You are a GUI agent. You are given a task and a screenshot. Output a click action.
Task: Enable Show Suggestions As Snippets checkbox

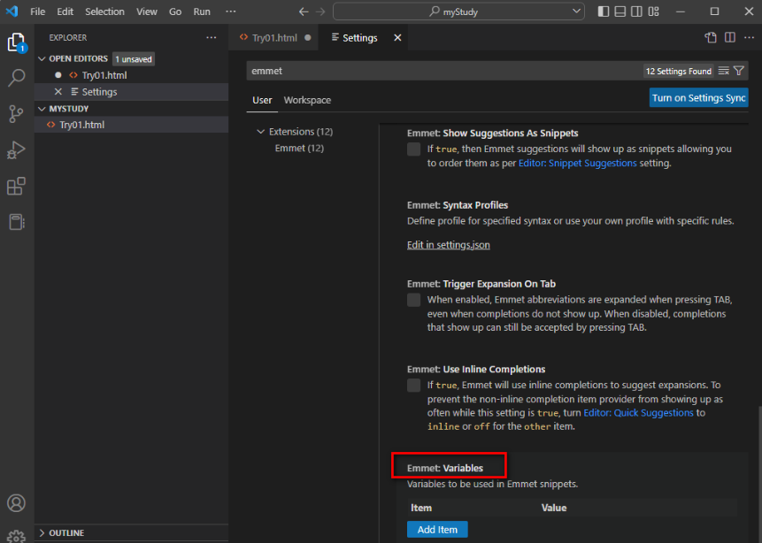pyautogui.click(x=413, y=149)
